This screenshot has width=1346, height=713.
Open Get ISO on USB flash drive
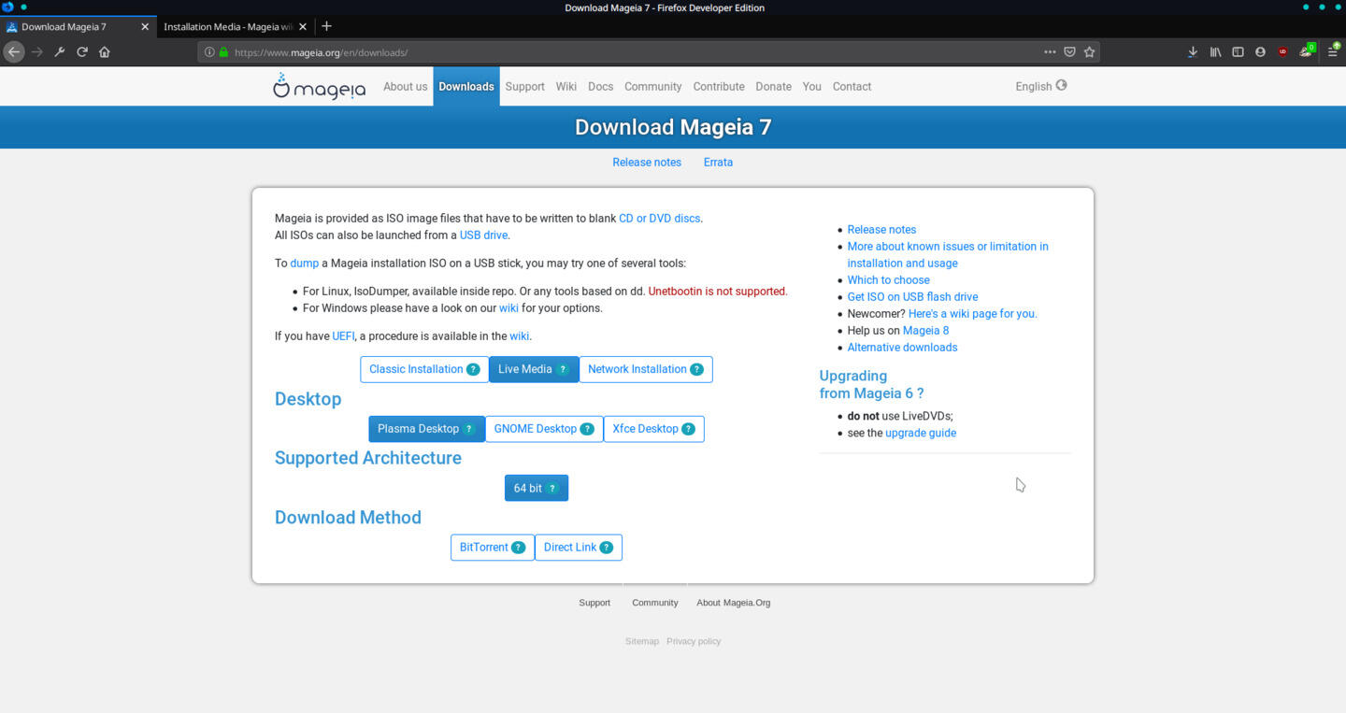point(912,297)
